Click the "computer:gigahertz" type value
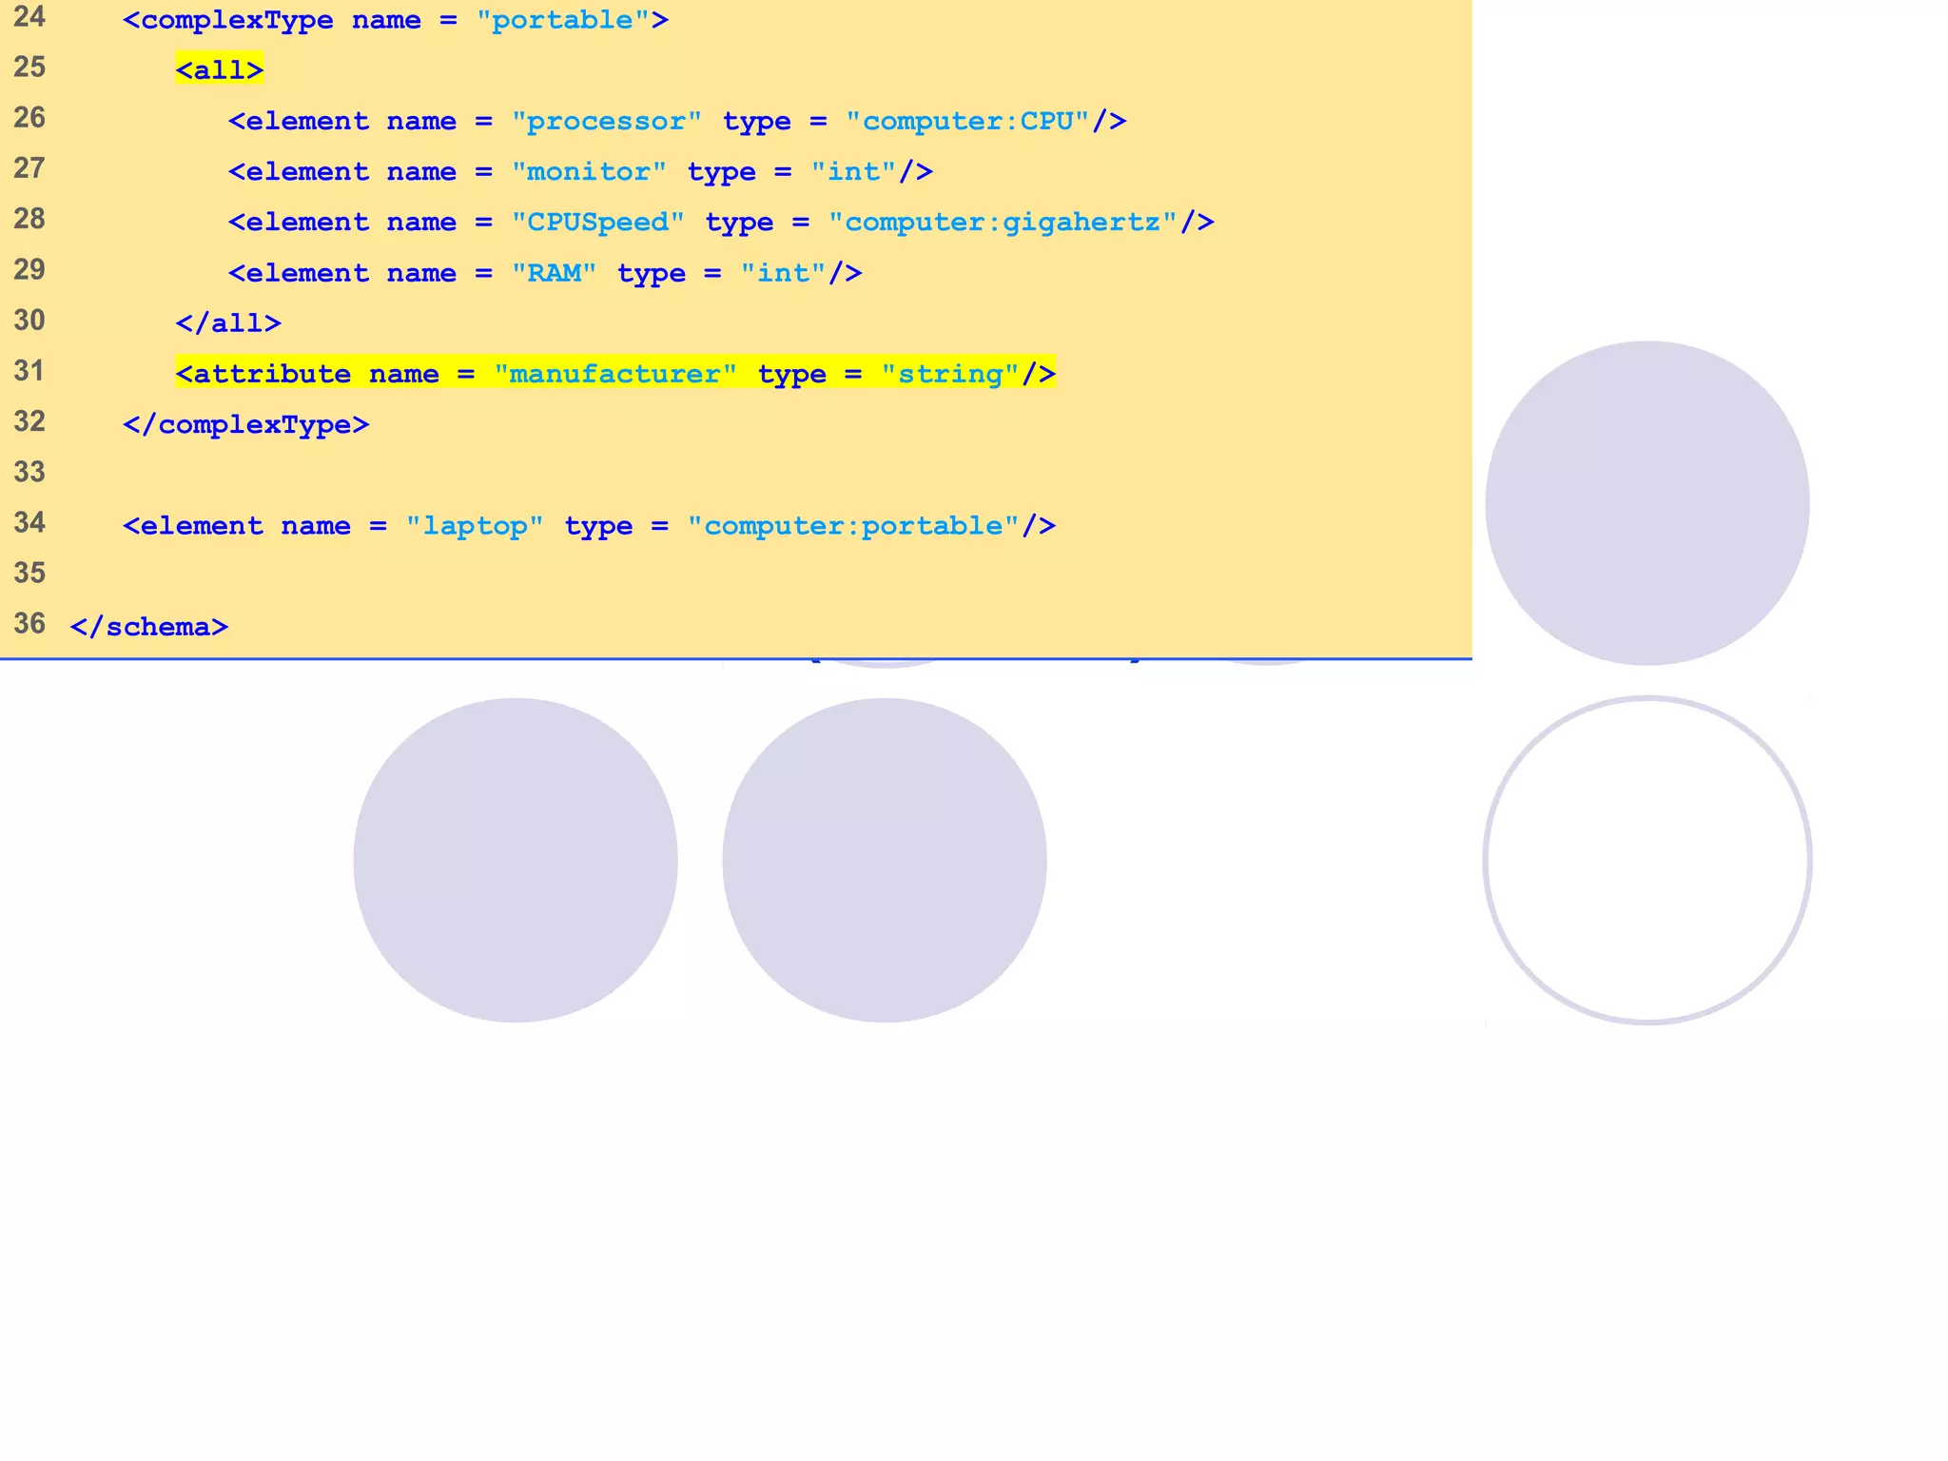The width and height of the screenshot is (1948, 1461). [1003, 223]
